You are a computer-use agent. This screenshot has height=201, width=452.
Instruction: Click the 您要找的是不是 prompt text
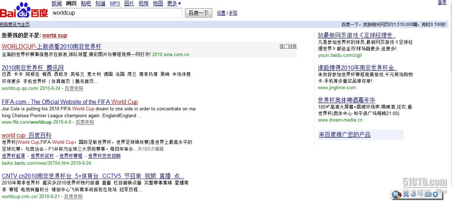[x=21, y=35]
